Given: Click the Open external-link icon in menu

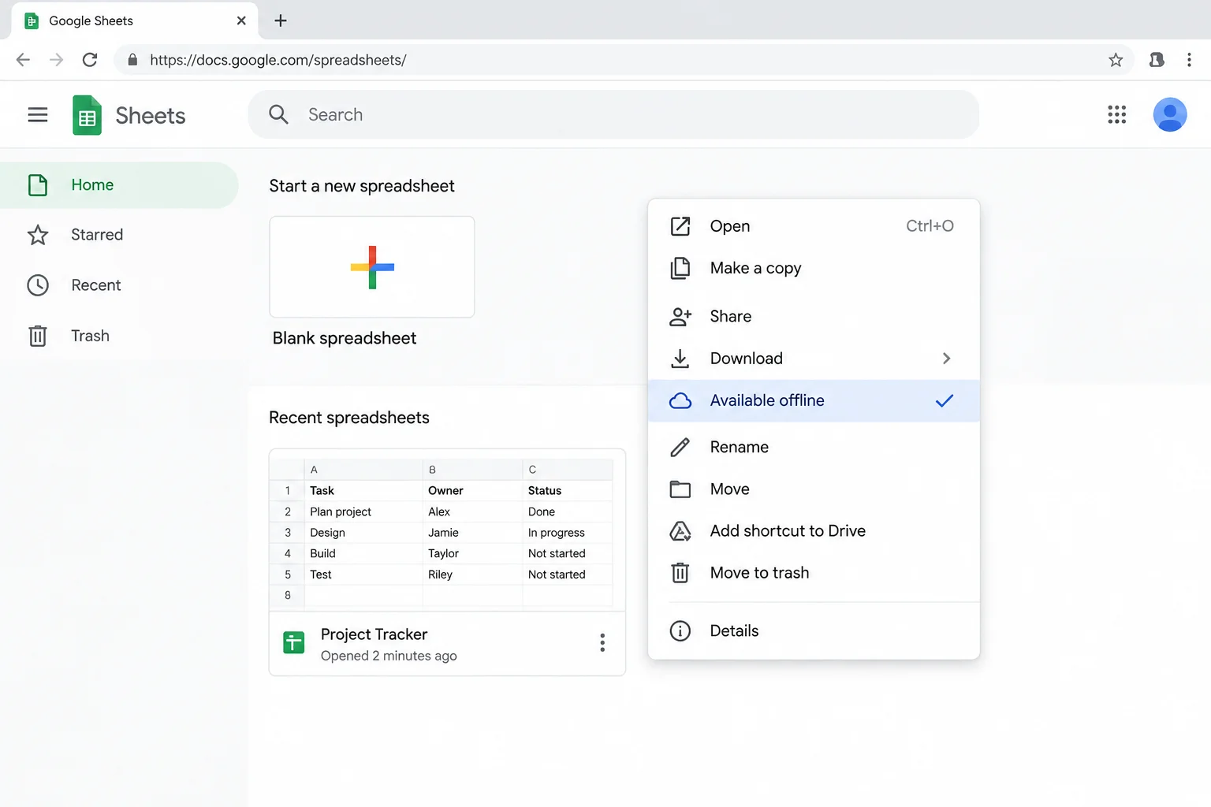Looking at the screenshot, I should [x=680, y=226].
